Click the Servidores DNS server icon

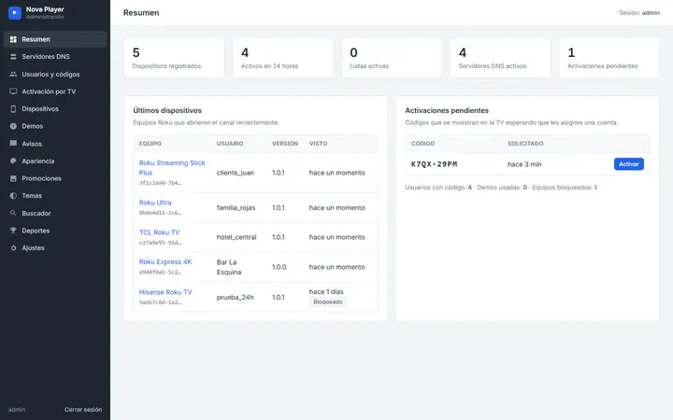coord(13,57)
